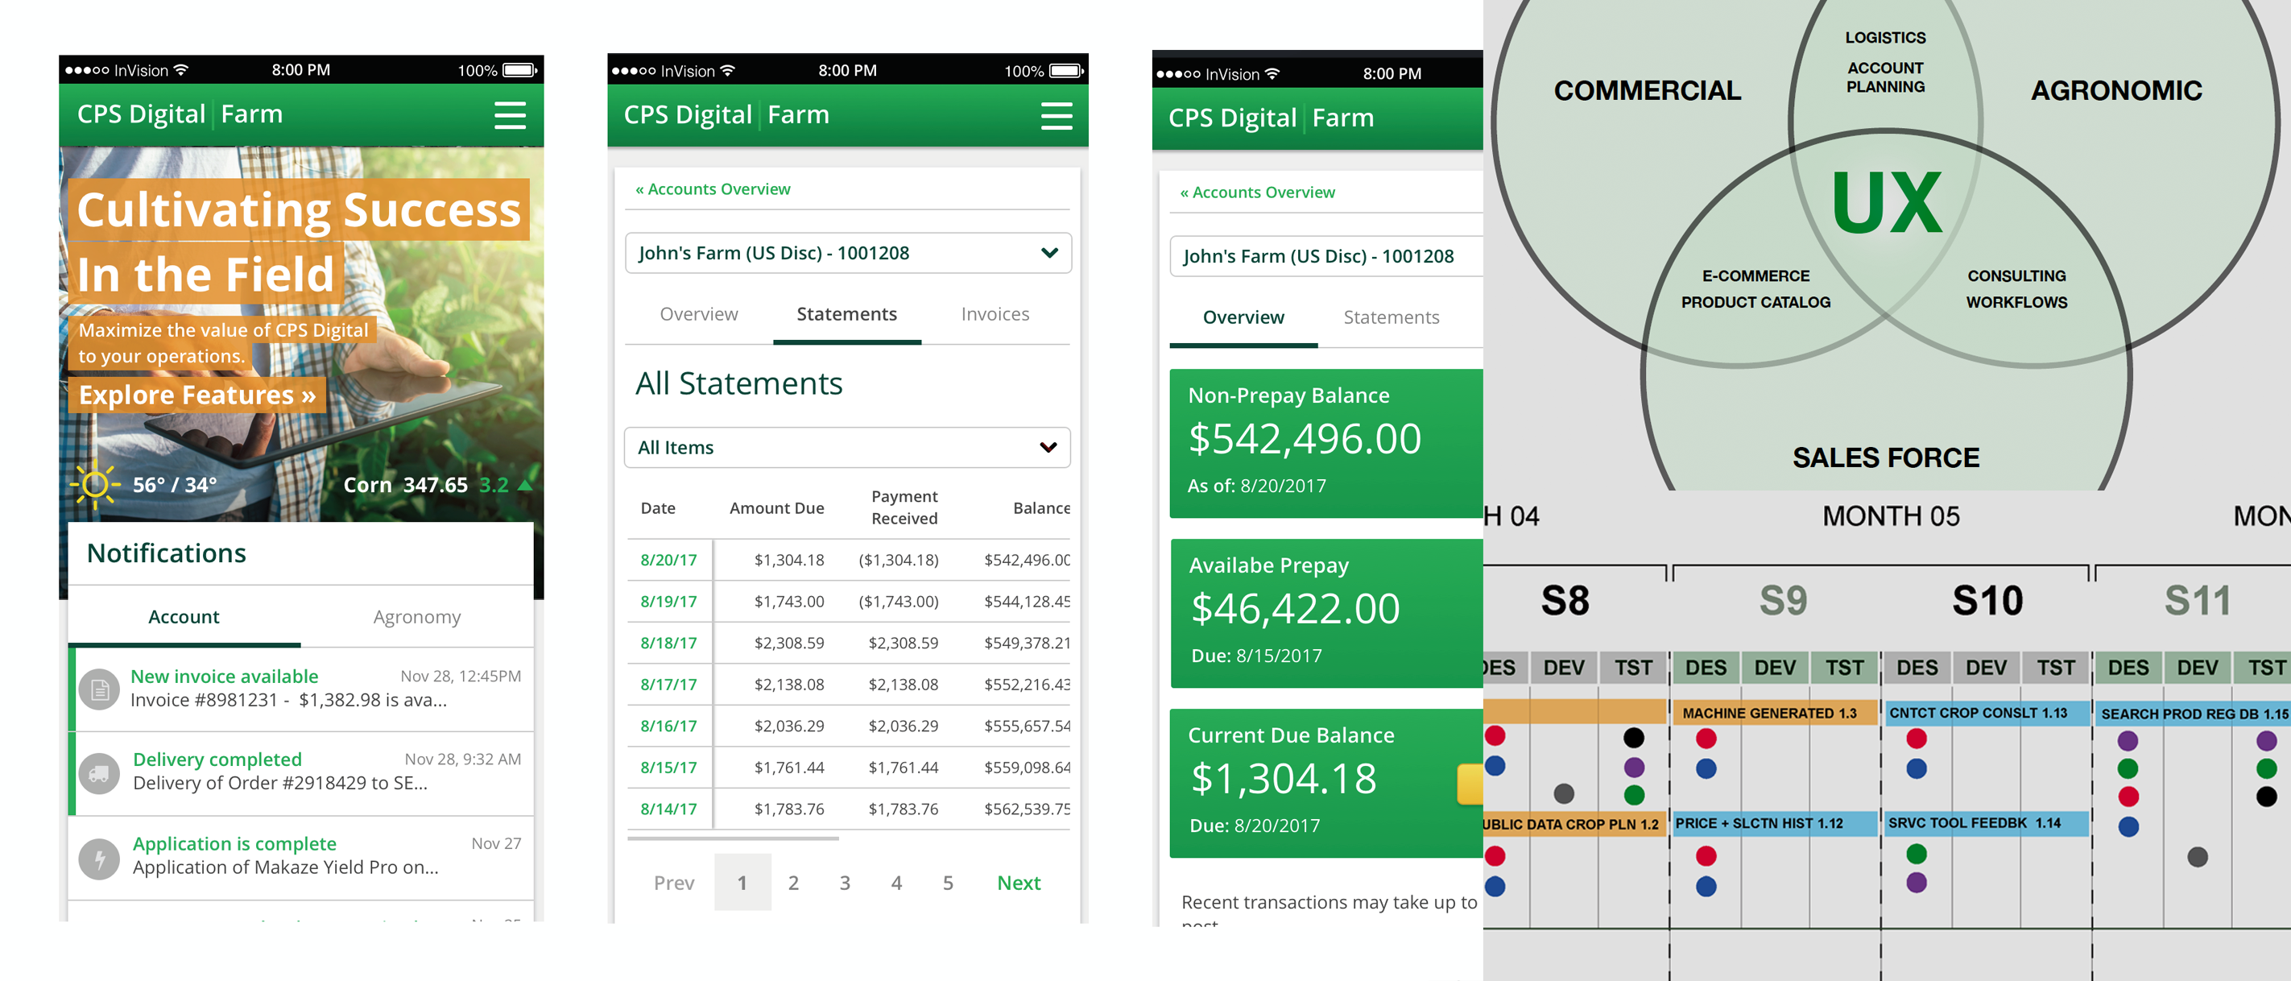Click the sun weather icon
Image resolution: width=2291 pixels, height=981 pixels.
[x=94, y=485]
